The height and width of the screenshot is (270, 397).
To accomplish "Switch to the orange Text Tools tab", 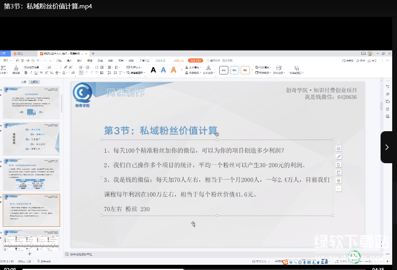I will tap(195, 60).
